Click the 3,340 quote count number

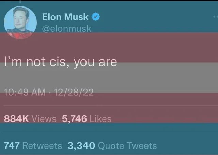pos(81,146)
